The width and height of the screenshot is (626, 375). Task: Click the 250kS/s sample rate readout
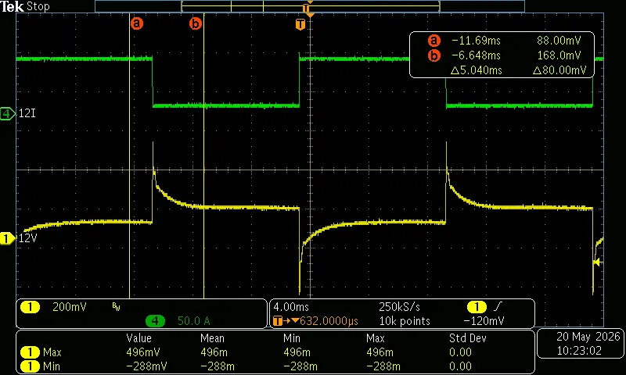pos(399,307)
